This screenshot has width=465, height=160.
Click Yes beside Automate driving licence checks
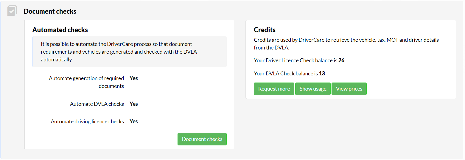[x=134, y=121]
